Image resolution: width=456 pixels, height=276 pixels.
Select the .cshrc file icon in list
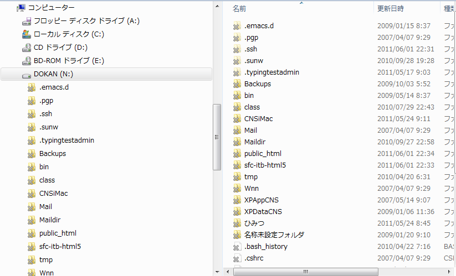(237, 258)
